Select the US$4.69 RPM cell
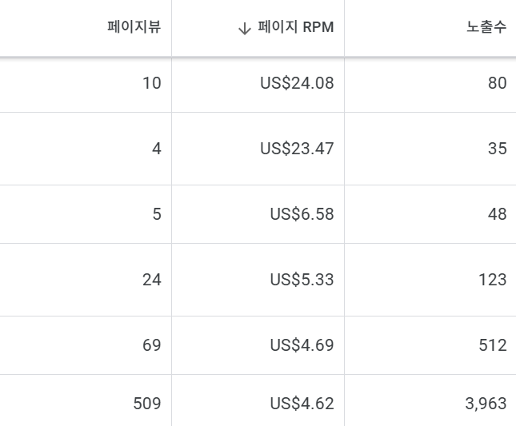This screenshot has width=516, height=426. coord(302,345)
